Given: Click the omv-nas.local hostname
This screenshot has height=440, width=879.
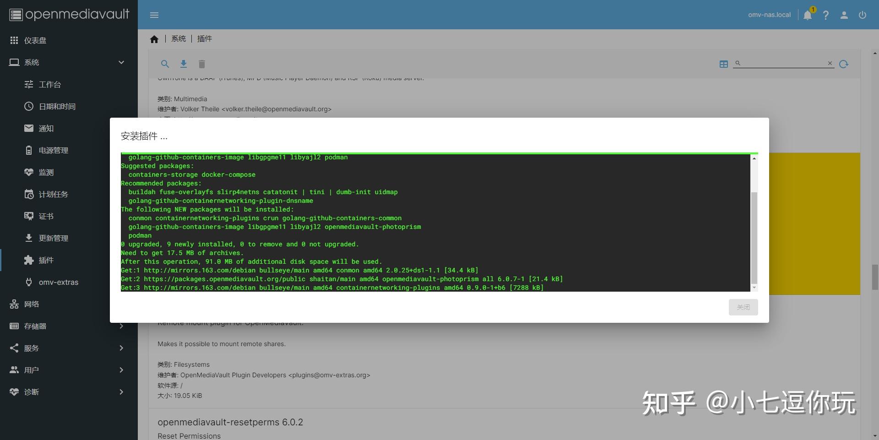Looking at the screenshot, I should [x=769, y=15].
